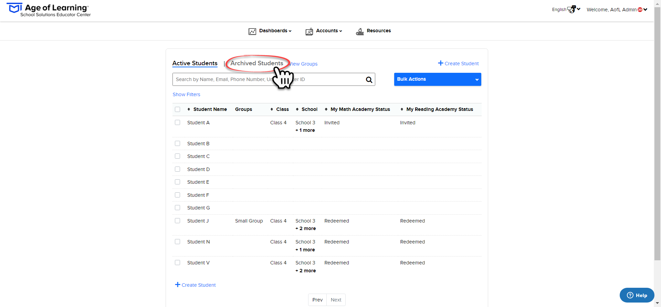Viewport: 661px width, 307px height.
Task: Open the Bulk Actions dropdown
Action: coord(438,79)
